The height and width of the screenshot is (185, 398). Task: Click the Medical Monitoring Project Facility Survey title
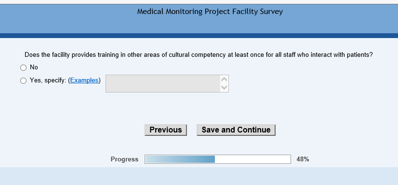pos(210,12)
